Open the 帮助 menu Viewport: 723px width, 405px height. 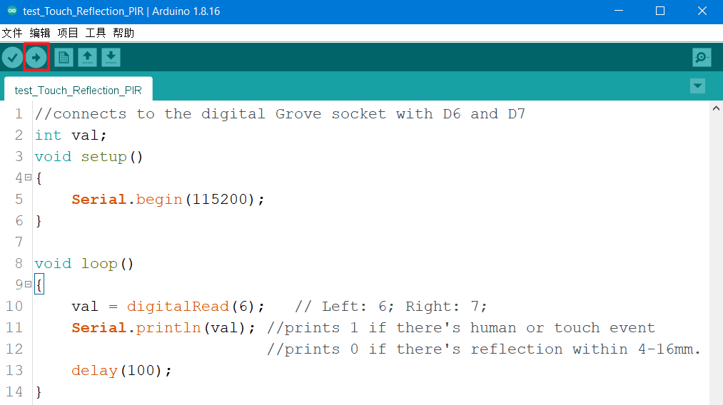[x=123, y=33]
